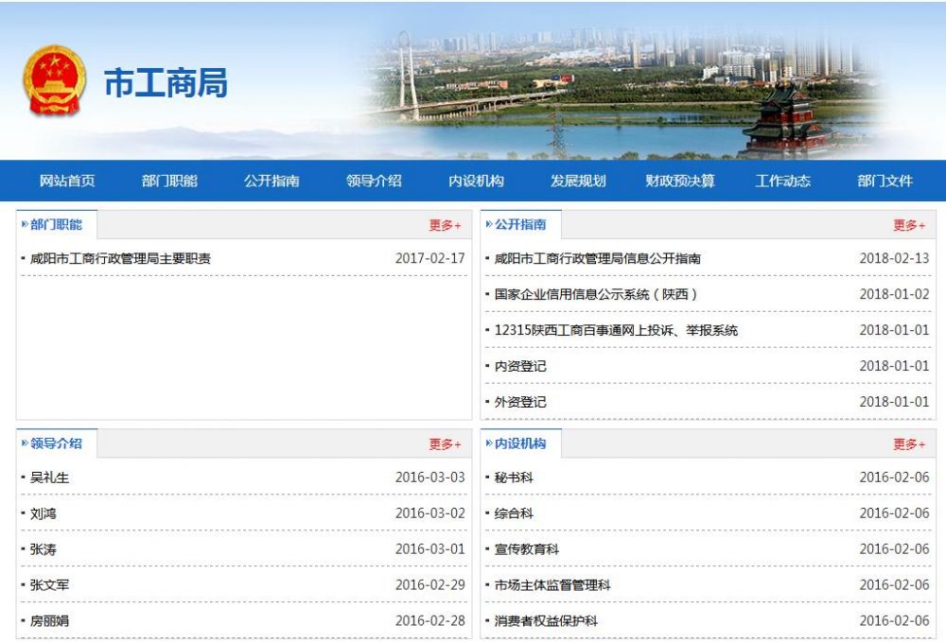Open the 工作动态 navigation menu item

(x=783, y=181)
